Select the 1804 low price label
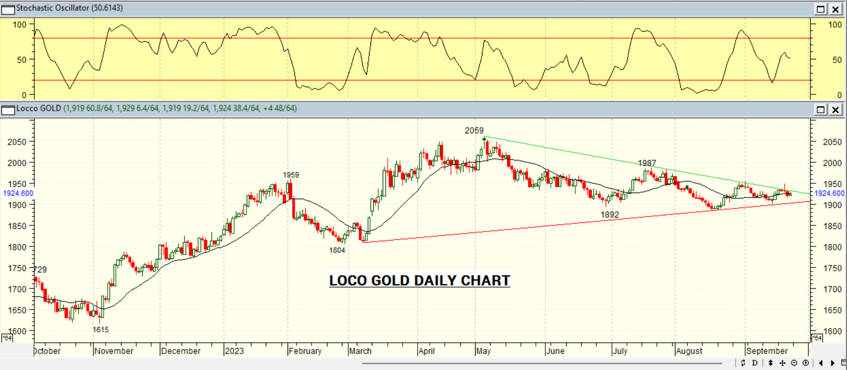The width and height of the screenshot is (847, 370). (337, 251)
